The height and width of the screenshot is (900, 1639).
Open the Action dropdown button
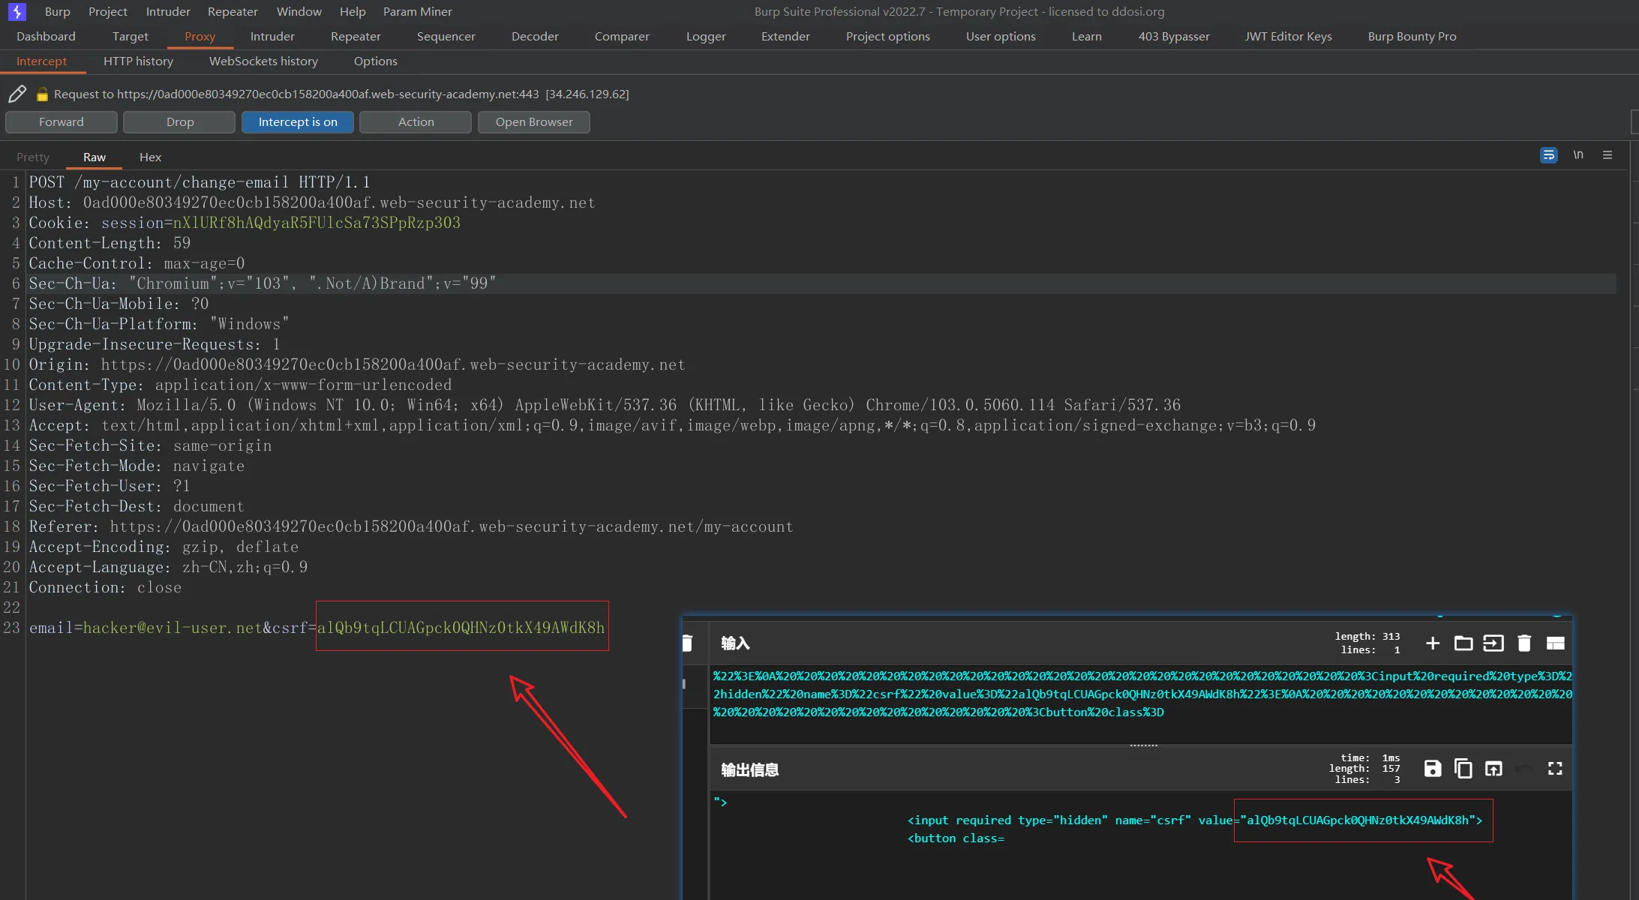point(416,121)
